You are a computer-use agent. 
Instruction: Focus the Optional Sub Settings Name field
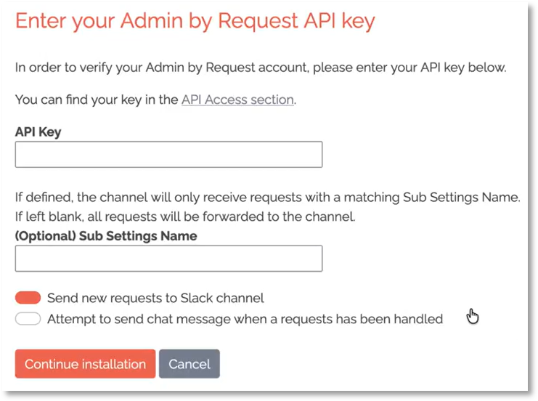[x=168, y=258]
